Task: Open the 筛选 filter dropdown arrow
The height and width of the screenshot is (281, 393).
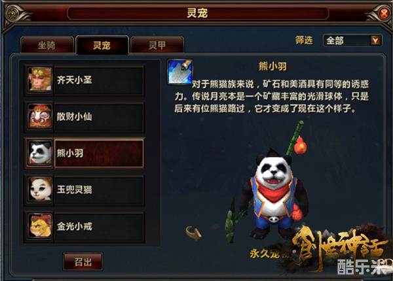Action: click(x=375, y=41)
